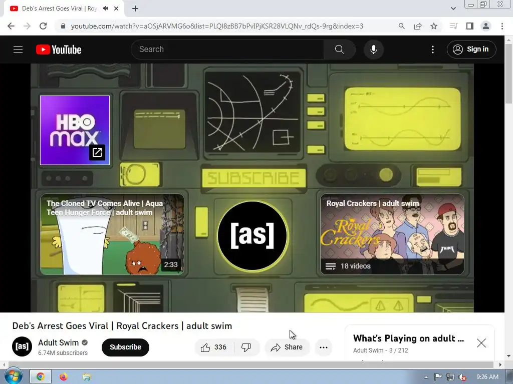The height and width of the screenshot is (384, 513).
Task: Go back in browser history
Action: [11, 26]
